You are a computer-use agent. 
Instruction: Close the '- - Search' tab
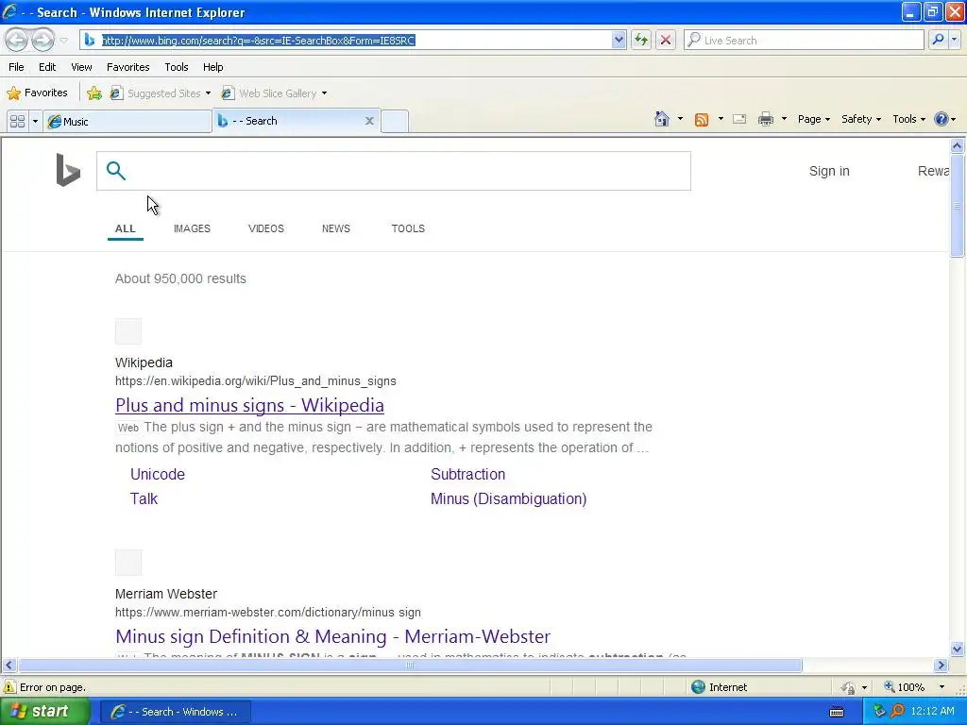pyautogui.click(x=369, y=121)
